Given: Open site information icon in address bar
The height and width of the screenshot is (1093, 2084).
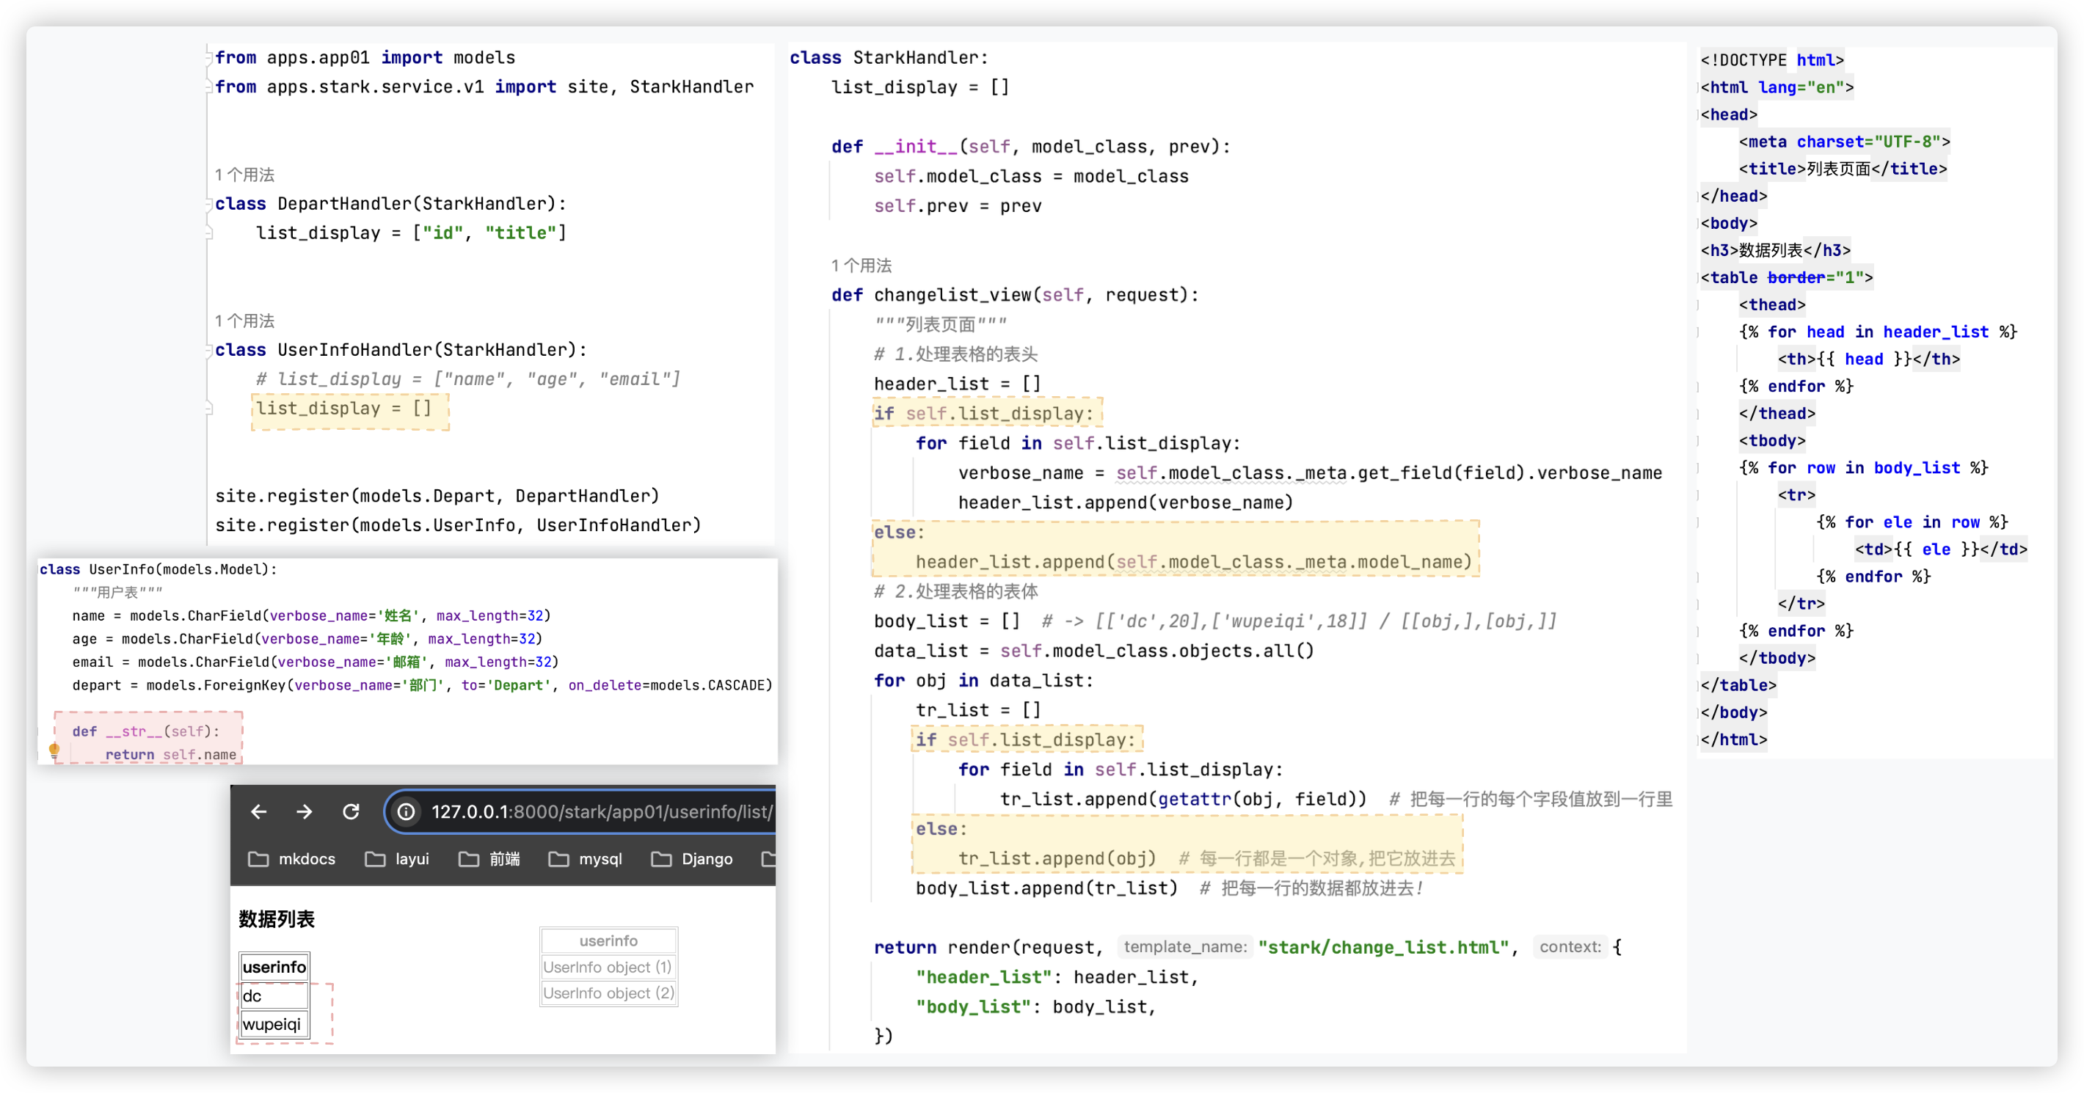Looking at the screenshot, I should click(406, 811).
